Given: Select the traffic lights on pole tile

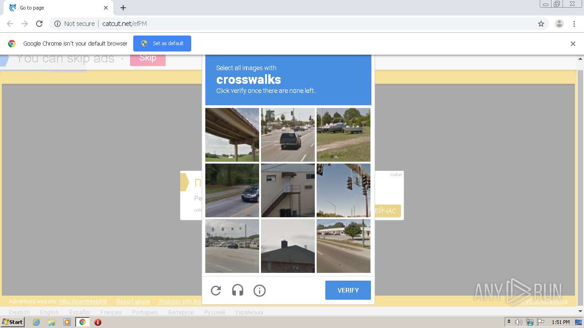Looking at the screenshot, I should pos(344,190).
